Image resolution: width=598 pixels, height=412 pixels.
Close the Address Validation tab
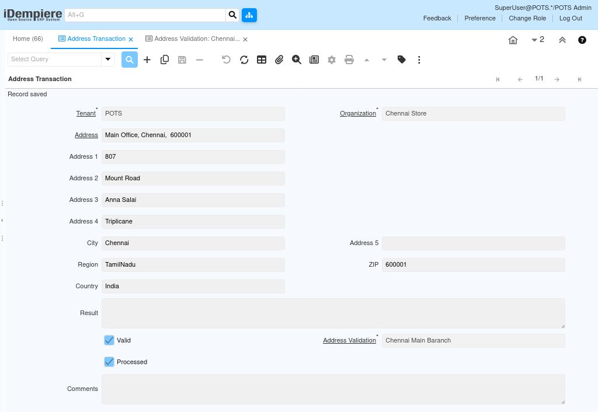(245, 39)
